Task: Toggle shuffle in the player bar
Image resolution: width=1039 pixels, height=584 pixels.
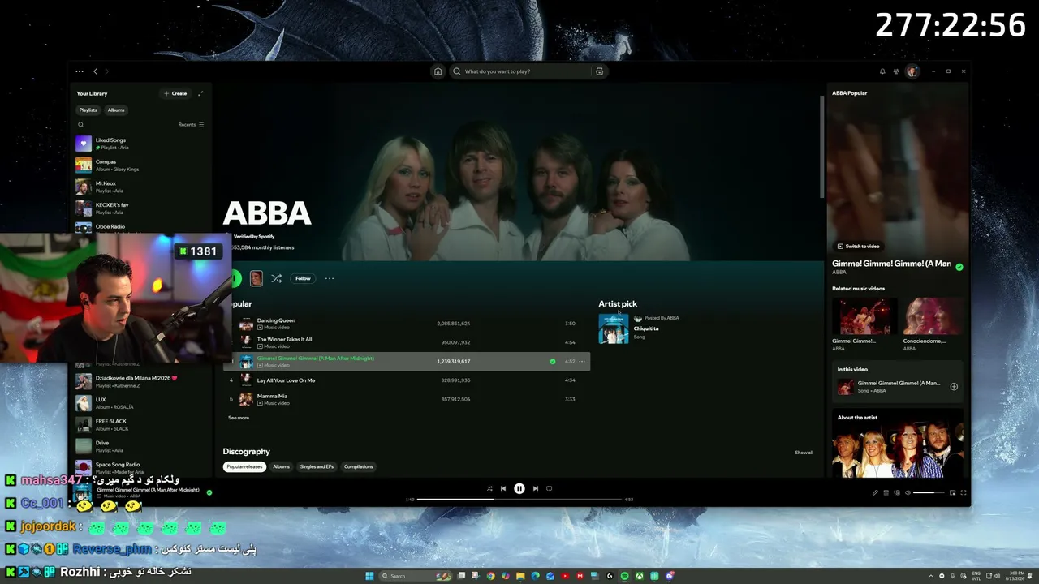Action: (489, 488)
